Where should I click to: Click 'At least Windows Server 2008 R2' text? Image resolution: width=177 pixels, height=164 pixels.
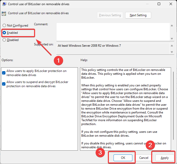coord(89,46)
